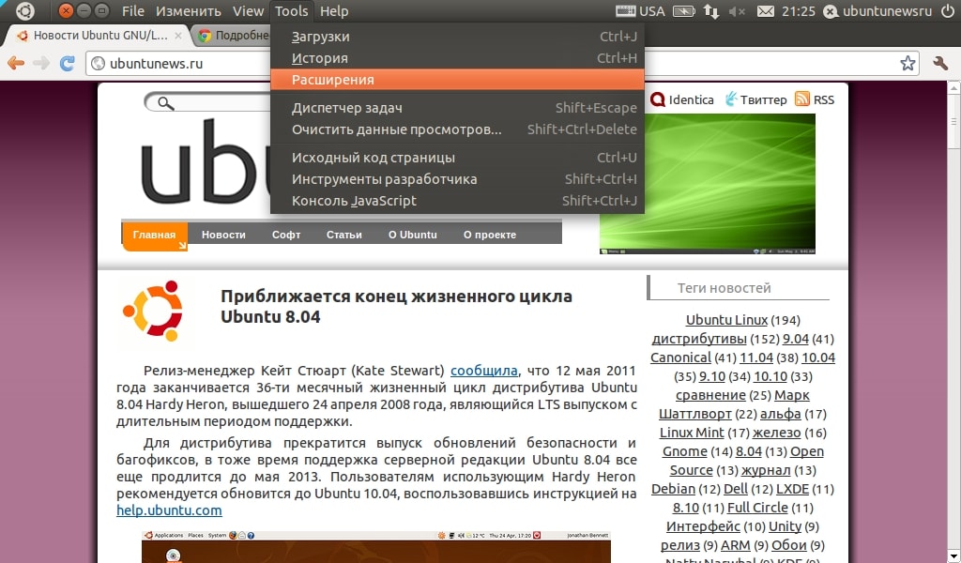Image resolution: width=961 pixels, height=563 pixels.
Task: Click the Ubuntu logo in top panel
Action: pos(25,11)
